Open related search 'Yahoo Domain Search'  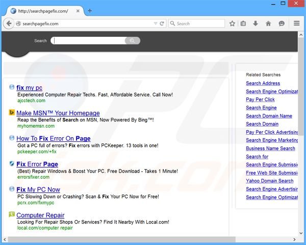(x=269, y=181)
